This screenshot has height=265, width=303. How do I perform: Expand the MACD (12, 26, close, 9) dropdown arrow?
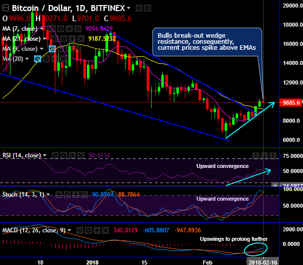coord(69,230)
